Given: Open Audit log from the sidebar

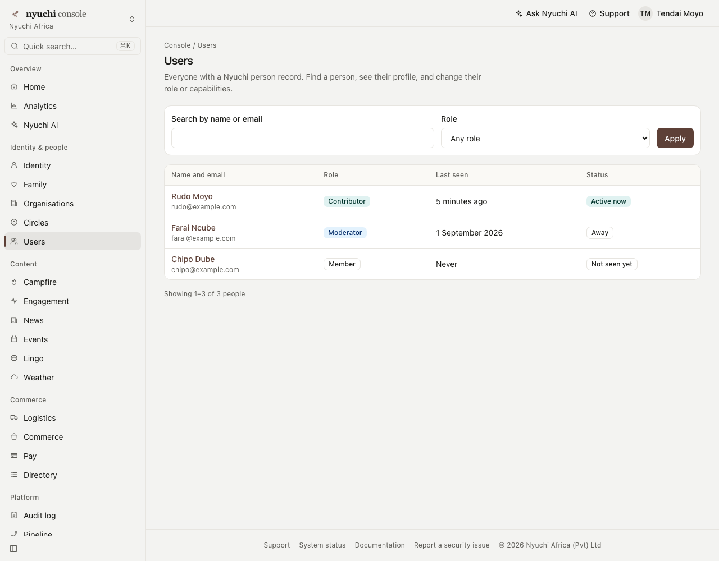Looking at the screenshot, I should coord(73,516).
